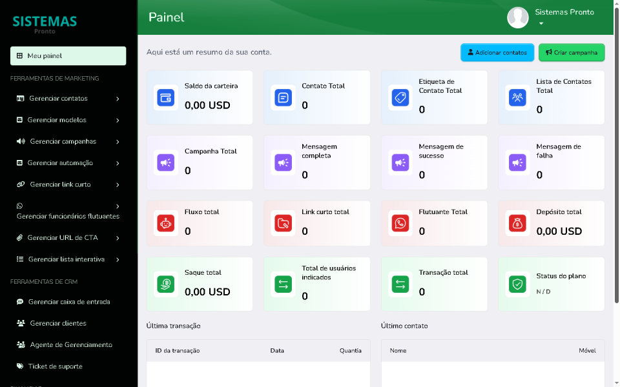Click the wallet icon in Saldo da carteira
Screen dimensions: 620x387
coord(166,98)
